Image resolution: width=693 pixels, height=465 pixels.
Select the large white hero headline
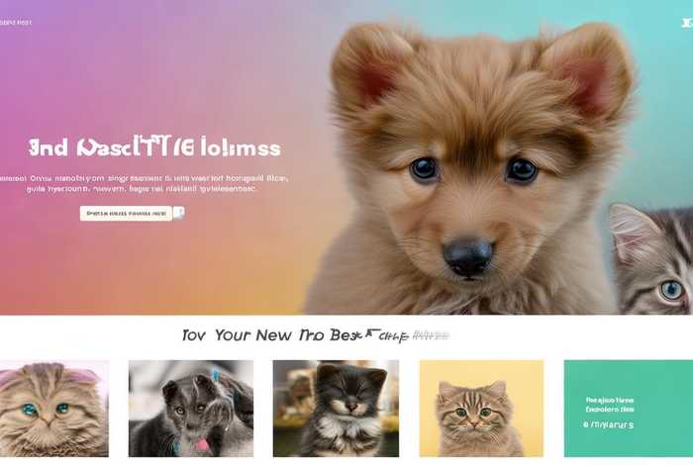[154, 148]
